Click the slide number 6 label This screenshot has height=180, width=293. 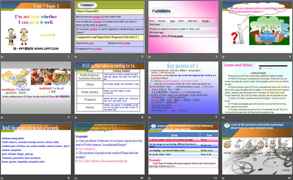click(142, 117)
